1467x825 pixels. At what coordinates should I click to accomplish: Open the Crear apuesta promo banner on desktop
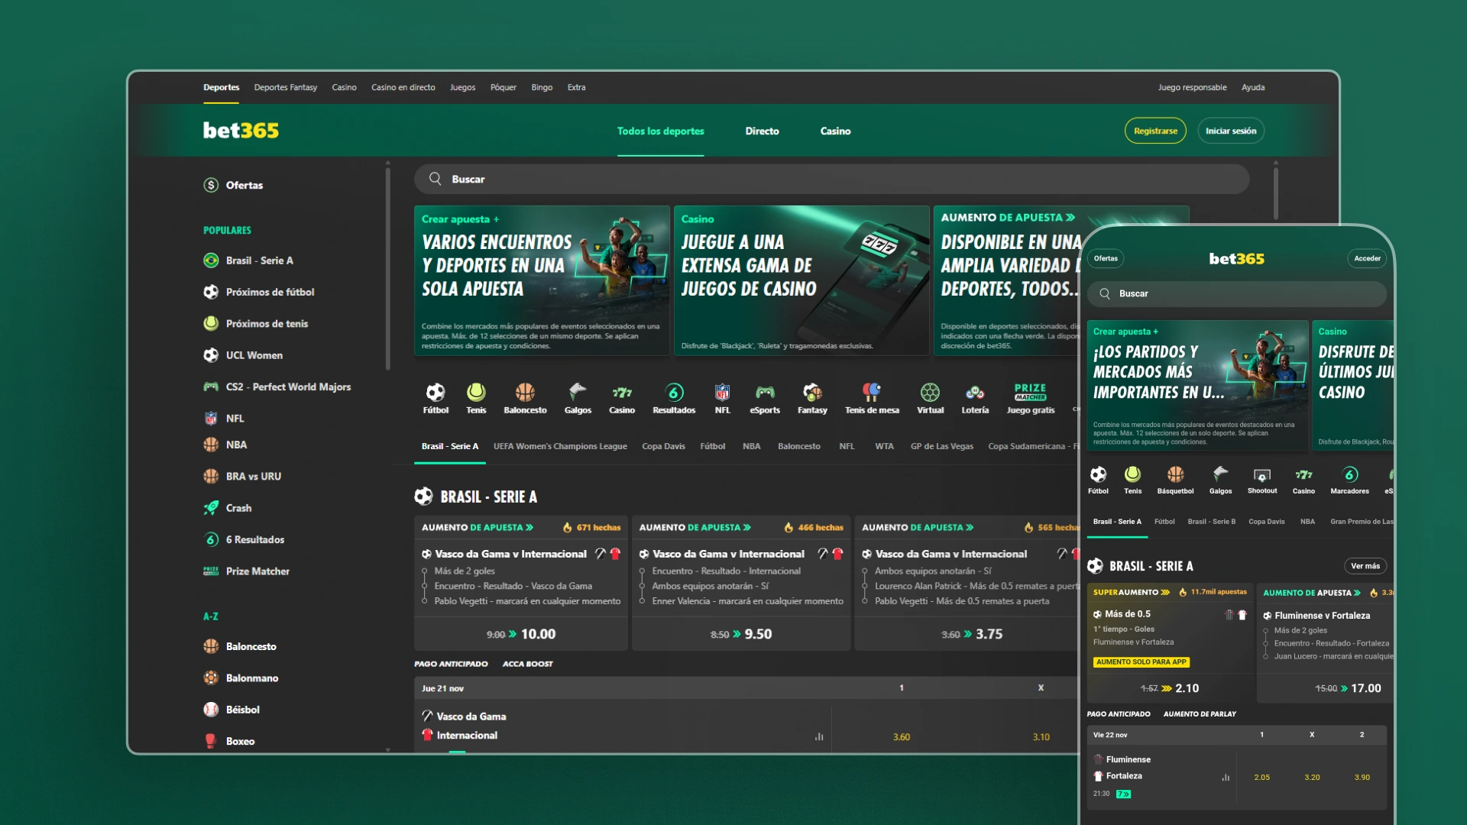(x=542, y=280)
